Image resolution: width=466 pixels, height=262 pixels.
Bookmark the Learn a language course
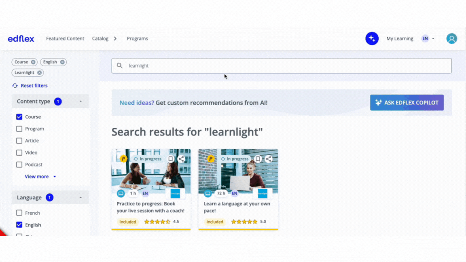coord(258,159)
